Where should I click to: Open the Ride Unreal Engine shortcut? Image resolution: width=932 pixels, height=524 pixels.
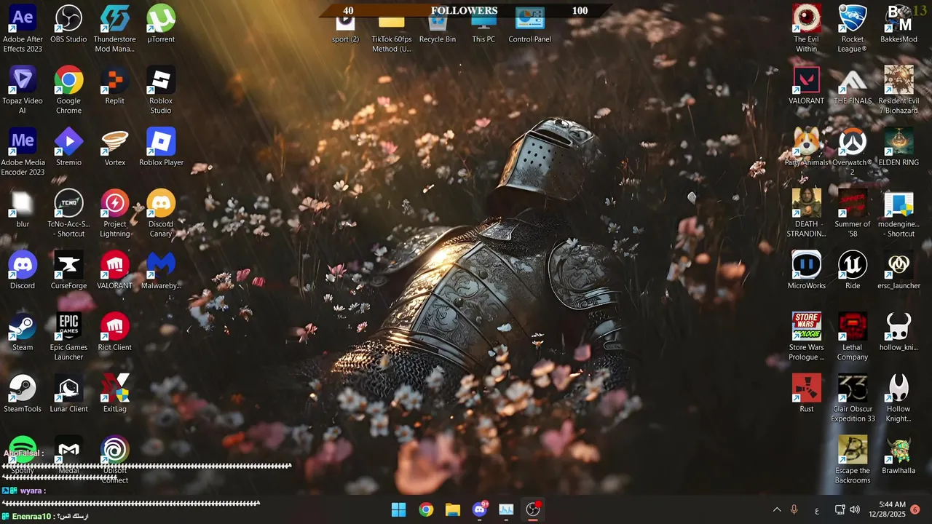tap(853, 271)
